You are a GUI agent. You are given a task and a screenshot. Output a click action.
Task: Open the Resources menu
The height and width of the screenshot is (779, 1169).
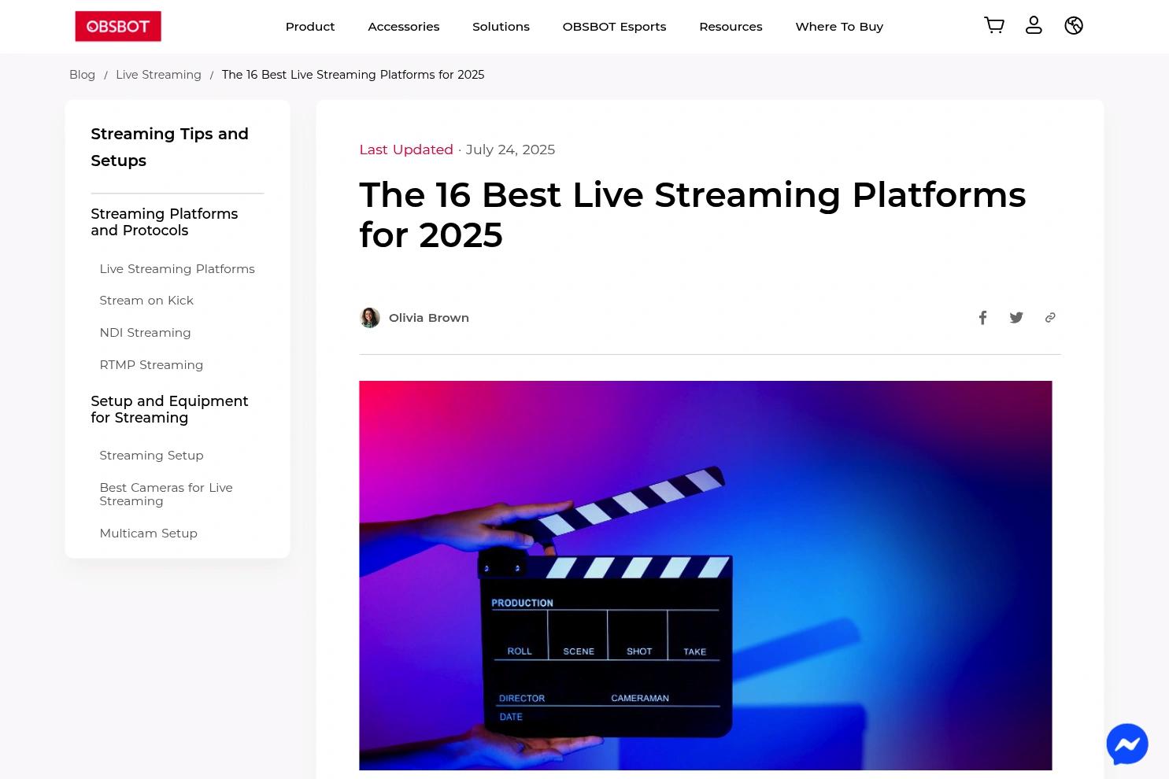point(731,27)
